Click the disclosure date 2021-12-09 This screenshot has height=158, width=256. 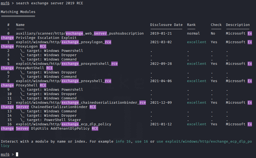[161, 103]
